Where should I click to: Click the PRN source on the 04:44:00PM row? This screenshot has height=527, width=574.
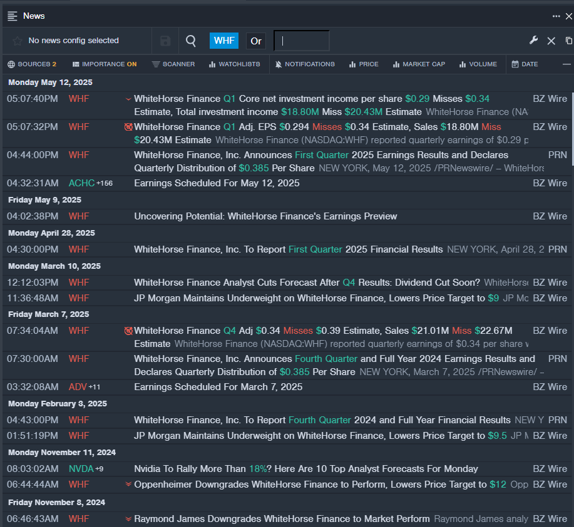click(x=558, y=155)
